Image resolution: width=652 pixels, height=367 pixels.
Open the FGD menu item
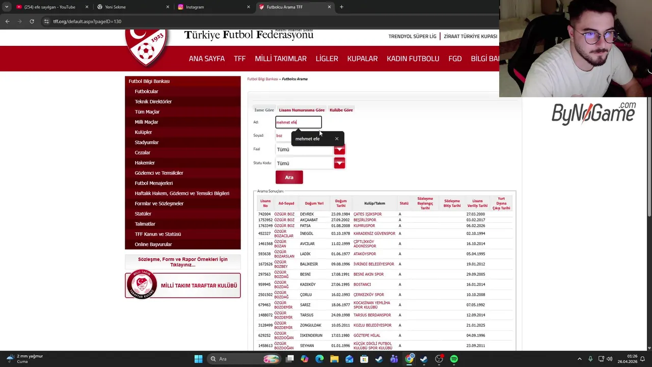[455, 59]
